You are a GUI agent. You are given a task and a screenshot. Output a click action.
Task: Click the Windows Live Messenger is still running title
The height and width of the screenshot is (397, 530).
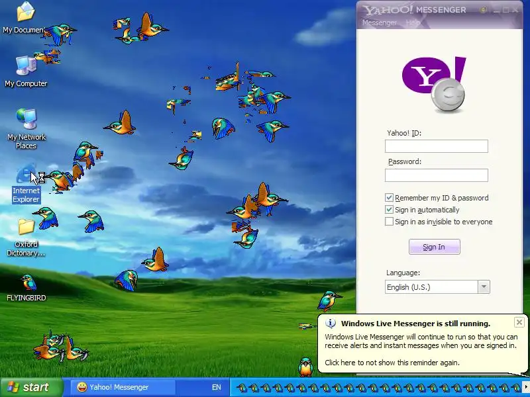[415, 324]
